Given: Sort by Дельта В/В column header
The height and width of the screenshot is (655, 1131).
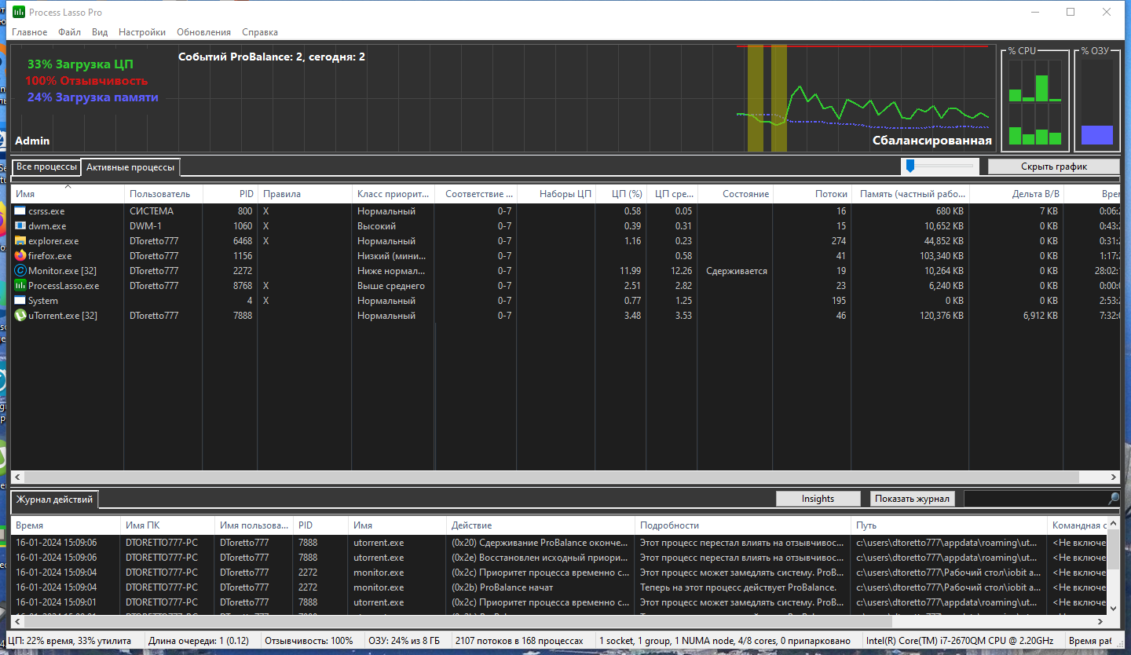Looking at the screenshot, I should click(x=1016, y=193).
